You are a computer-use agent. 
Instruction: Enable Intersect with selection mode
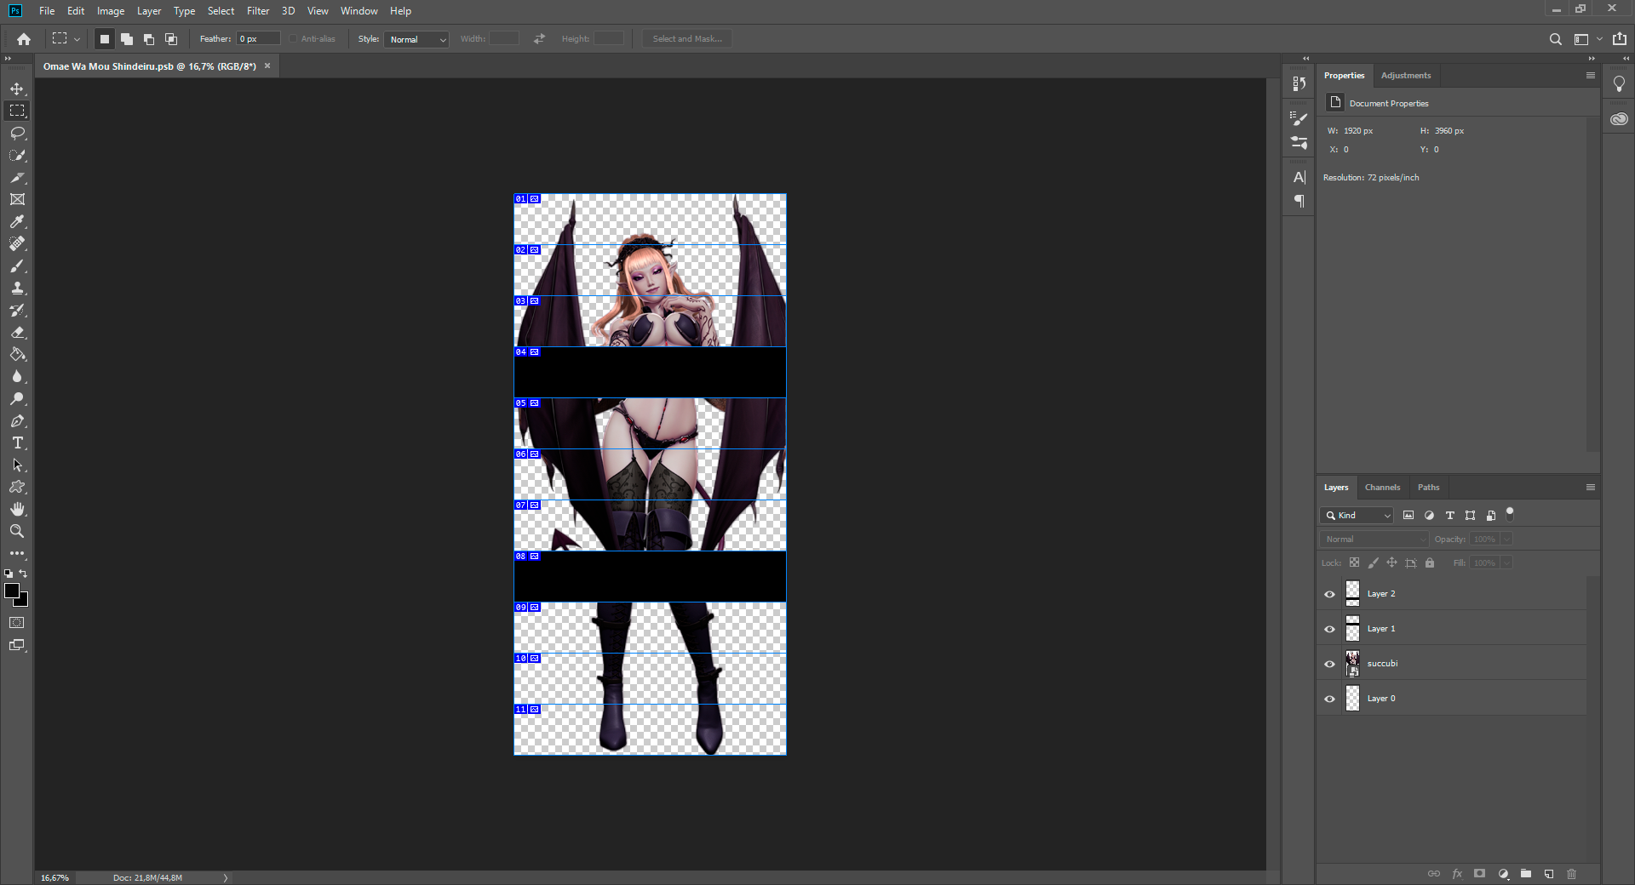pyautogui.click(x=171, y=39)
